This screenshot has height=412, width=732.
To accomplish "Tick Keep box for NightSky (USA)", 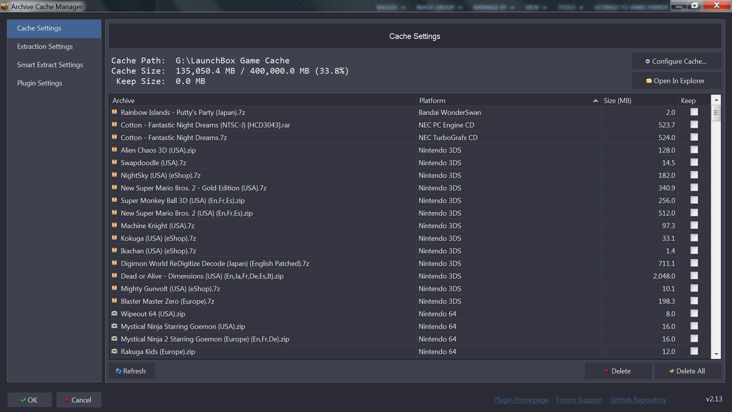I will (x=694, y=175).
